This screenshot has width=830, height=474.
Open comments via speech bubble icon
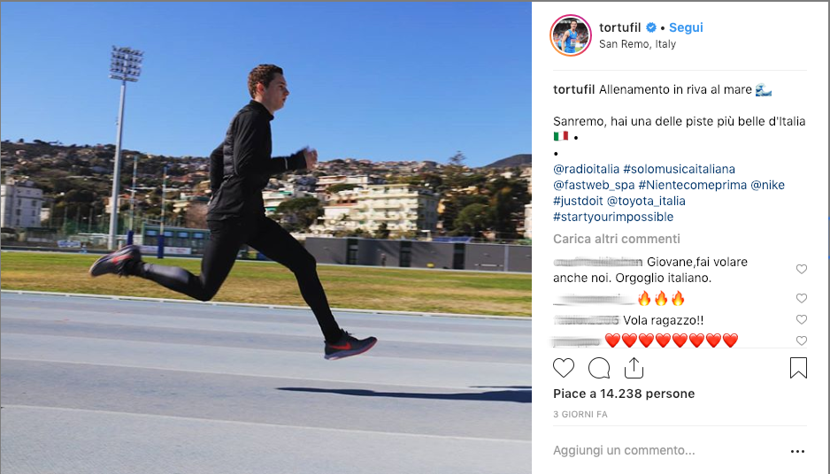click(599, 368)
